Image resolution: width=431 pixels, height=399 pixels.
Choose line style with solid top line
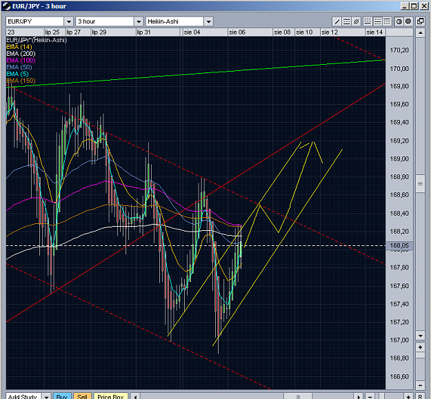pos(386,21)
